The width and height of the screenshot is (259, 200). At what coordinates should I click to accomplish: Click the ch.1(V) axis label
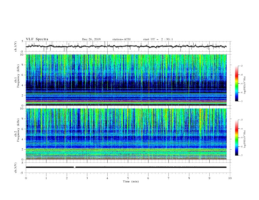pyautogui.click(x=16, y=46)
